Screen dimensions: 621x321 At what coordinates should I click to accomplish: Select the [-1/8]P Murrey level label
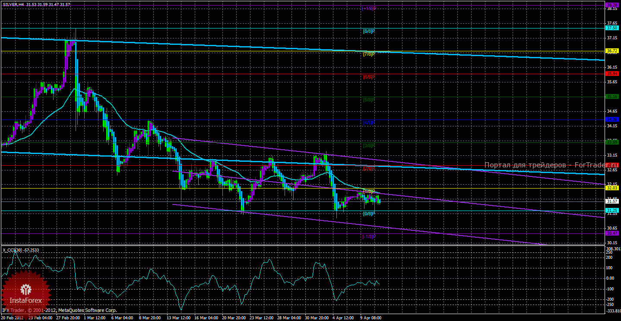[368, 236]
